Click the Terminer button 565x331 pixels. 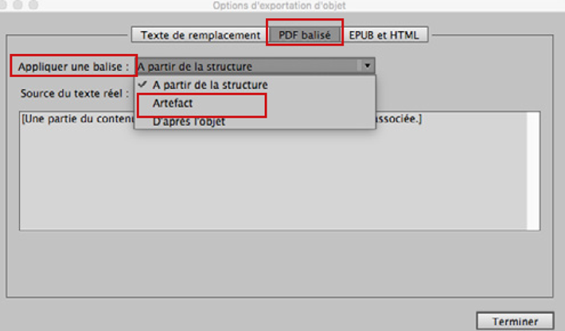coord(516,321)
